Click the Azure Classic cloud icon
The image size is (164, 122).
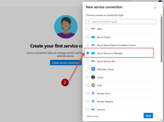click(x=93, y=37)
